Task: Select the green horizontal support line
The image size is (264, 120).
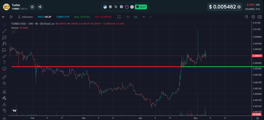Action: (222, 67)
